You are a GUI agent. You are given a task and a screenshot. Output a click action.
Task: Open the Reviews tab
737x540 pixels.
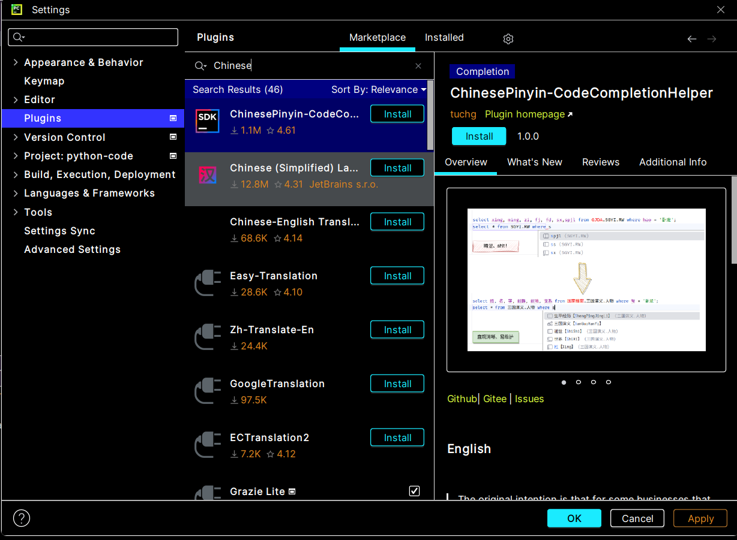coord(601,162)
